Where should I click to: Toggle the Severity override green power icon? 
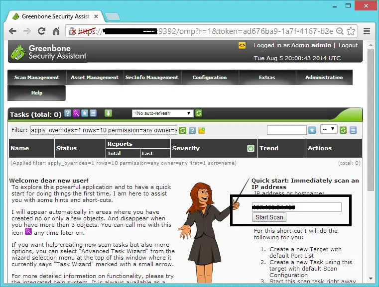(251, 148)
